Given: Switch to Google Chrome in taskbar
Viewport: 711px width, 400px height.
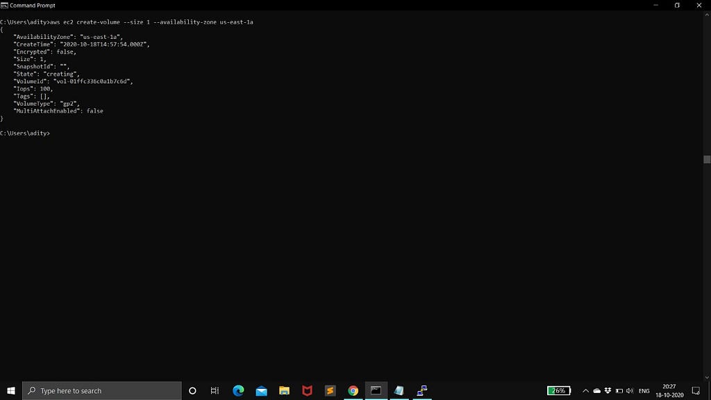Looking at the screenshot, I should point(353,390).
